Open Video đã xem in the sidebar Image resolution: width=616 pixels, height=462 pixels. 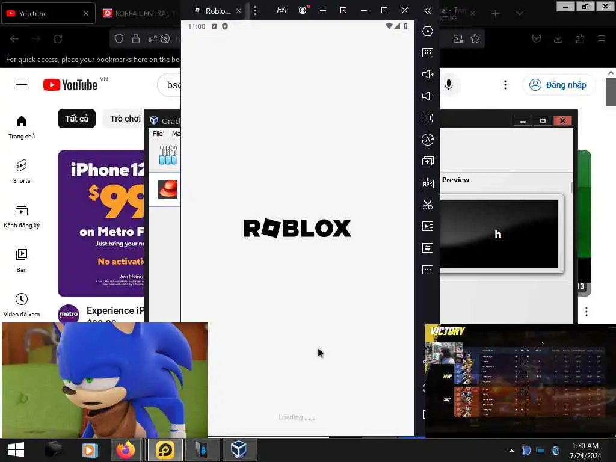pyautogui.click(x=22, y=305)
